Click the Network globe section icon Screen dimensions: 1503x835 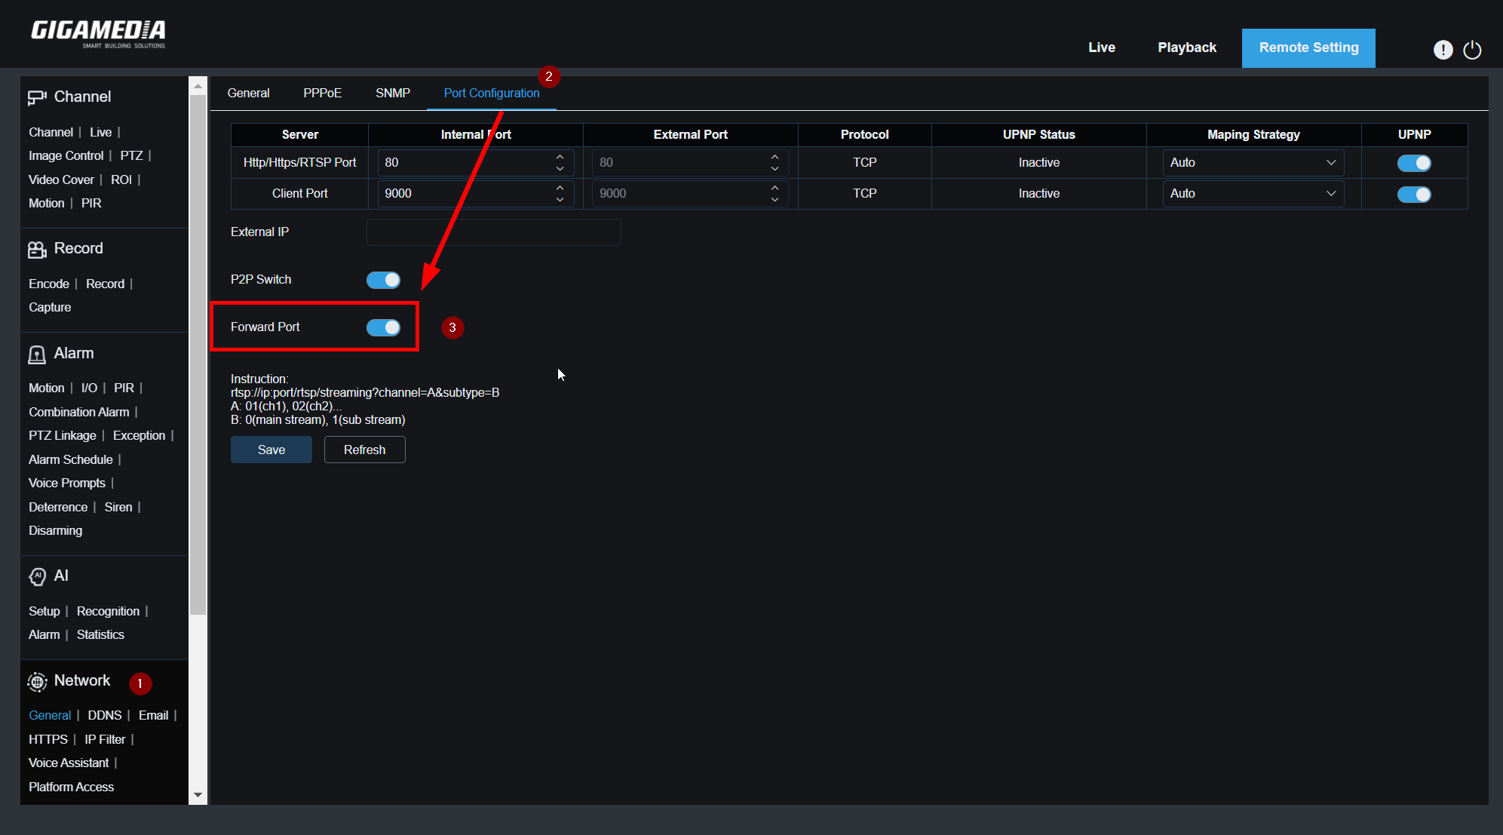coord(37,682)
